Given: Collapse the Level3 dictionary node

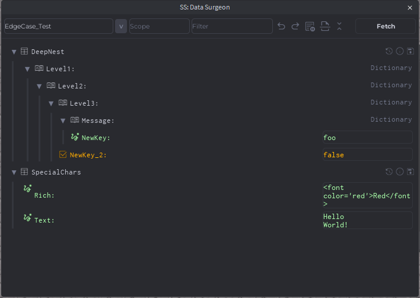Looking at the screenshot, I should [x=51, y=103].
